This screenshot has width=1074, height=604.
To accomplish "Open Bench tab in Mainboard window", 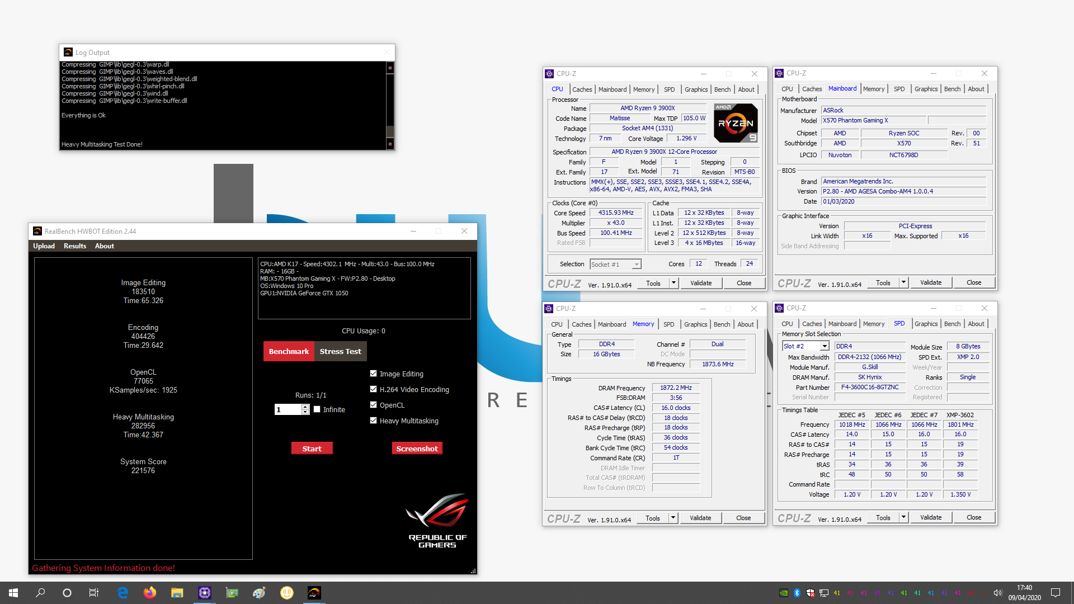I will [952, 89].
